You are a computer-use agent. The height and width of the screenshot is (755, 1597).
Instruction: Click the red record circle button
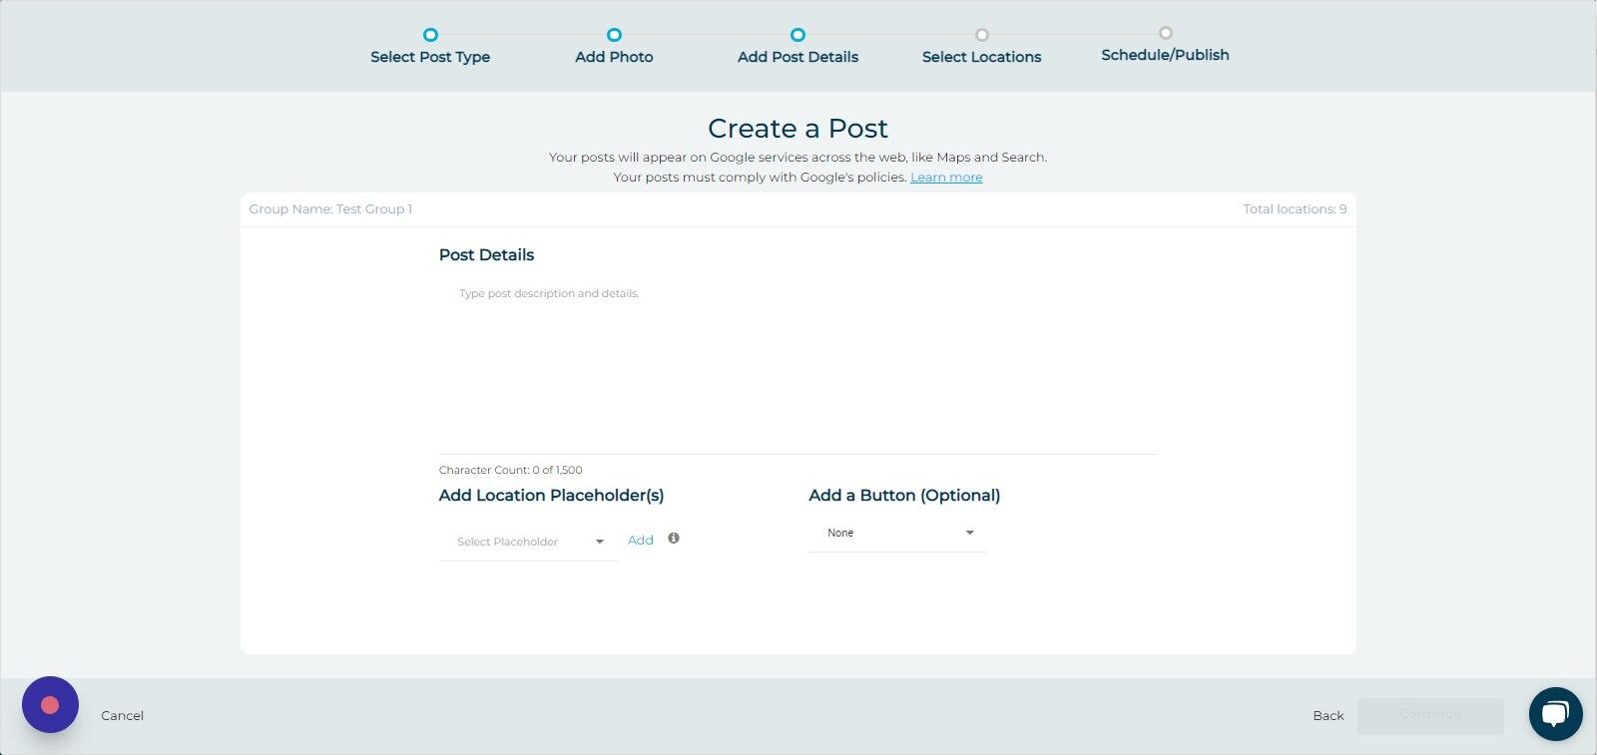(x=50, y=705)
